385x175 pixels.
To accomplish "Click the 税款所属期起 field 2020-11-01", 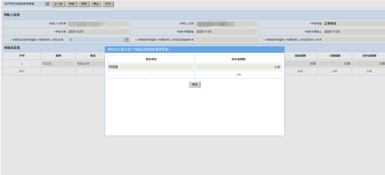I will pyautogui.click(x=227, y=32).
